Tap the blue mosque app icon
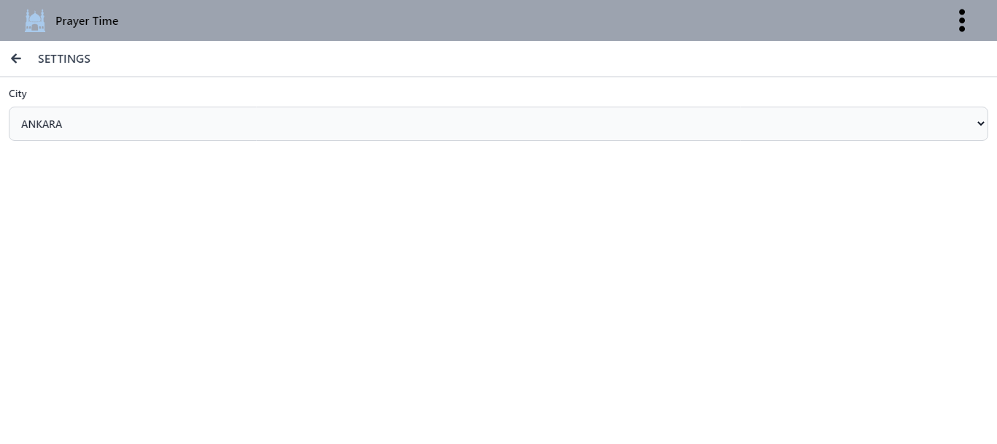 (35, 20)
